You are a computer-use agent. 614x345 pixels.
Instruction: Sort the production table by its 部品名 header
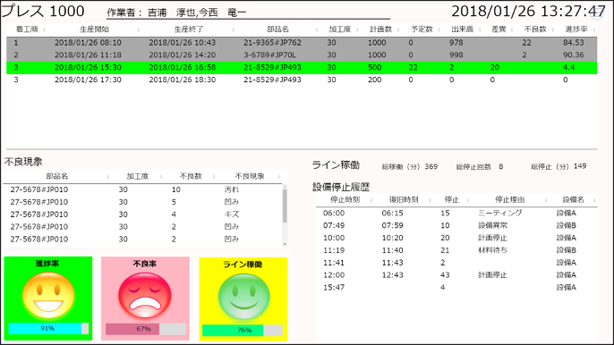277,29
